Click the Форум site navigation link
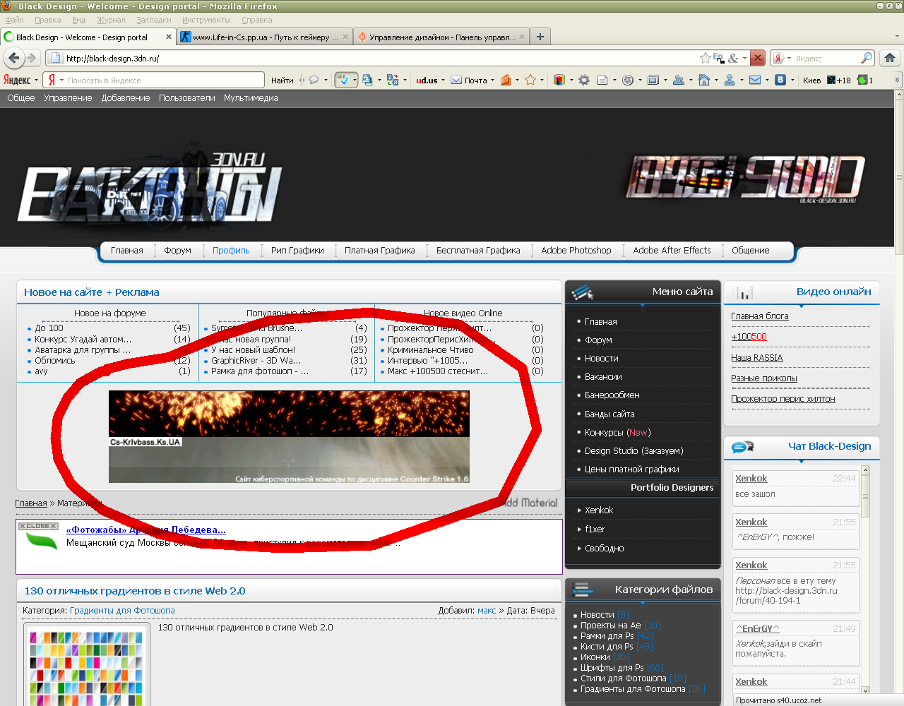904x706 pixels. click(178, 250)
